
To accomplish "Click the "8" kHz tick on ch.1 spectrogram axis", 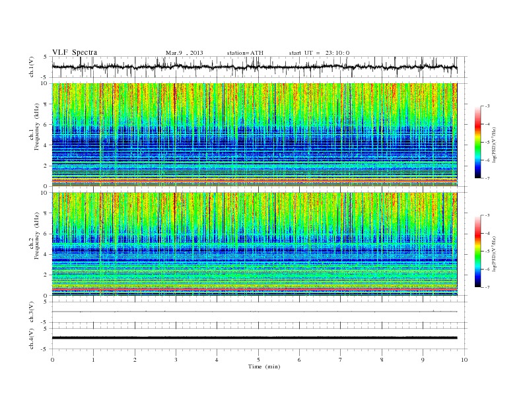I will (46, 104).
